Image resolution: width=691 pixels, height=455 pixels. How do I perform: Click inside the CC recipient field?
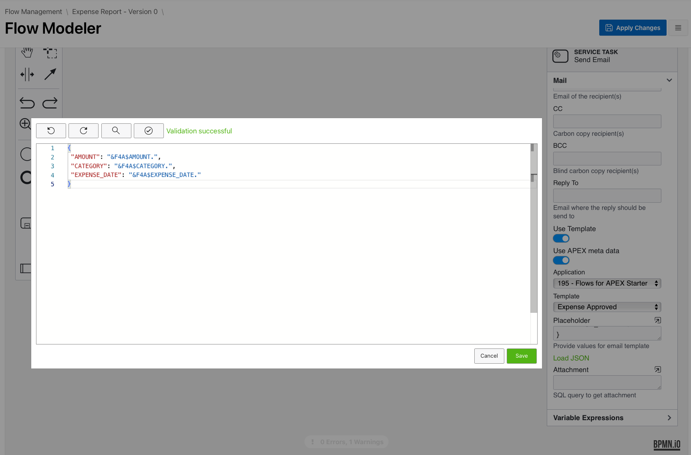606,121
